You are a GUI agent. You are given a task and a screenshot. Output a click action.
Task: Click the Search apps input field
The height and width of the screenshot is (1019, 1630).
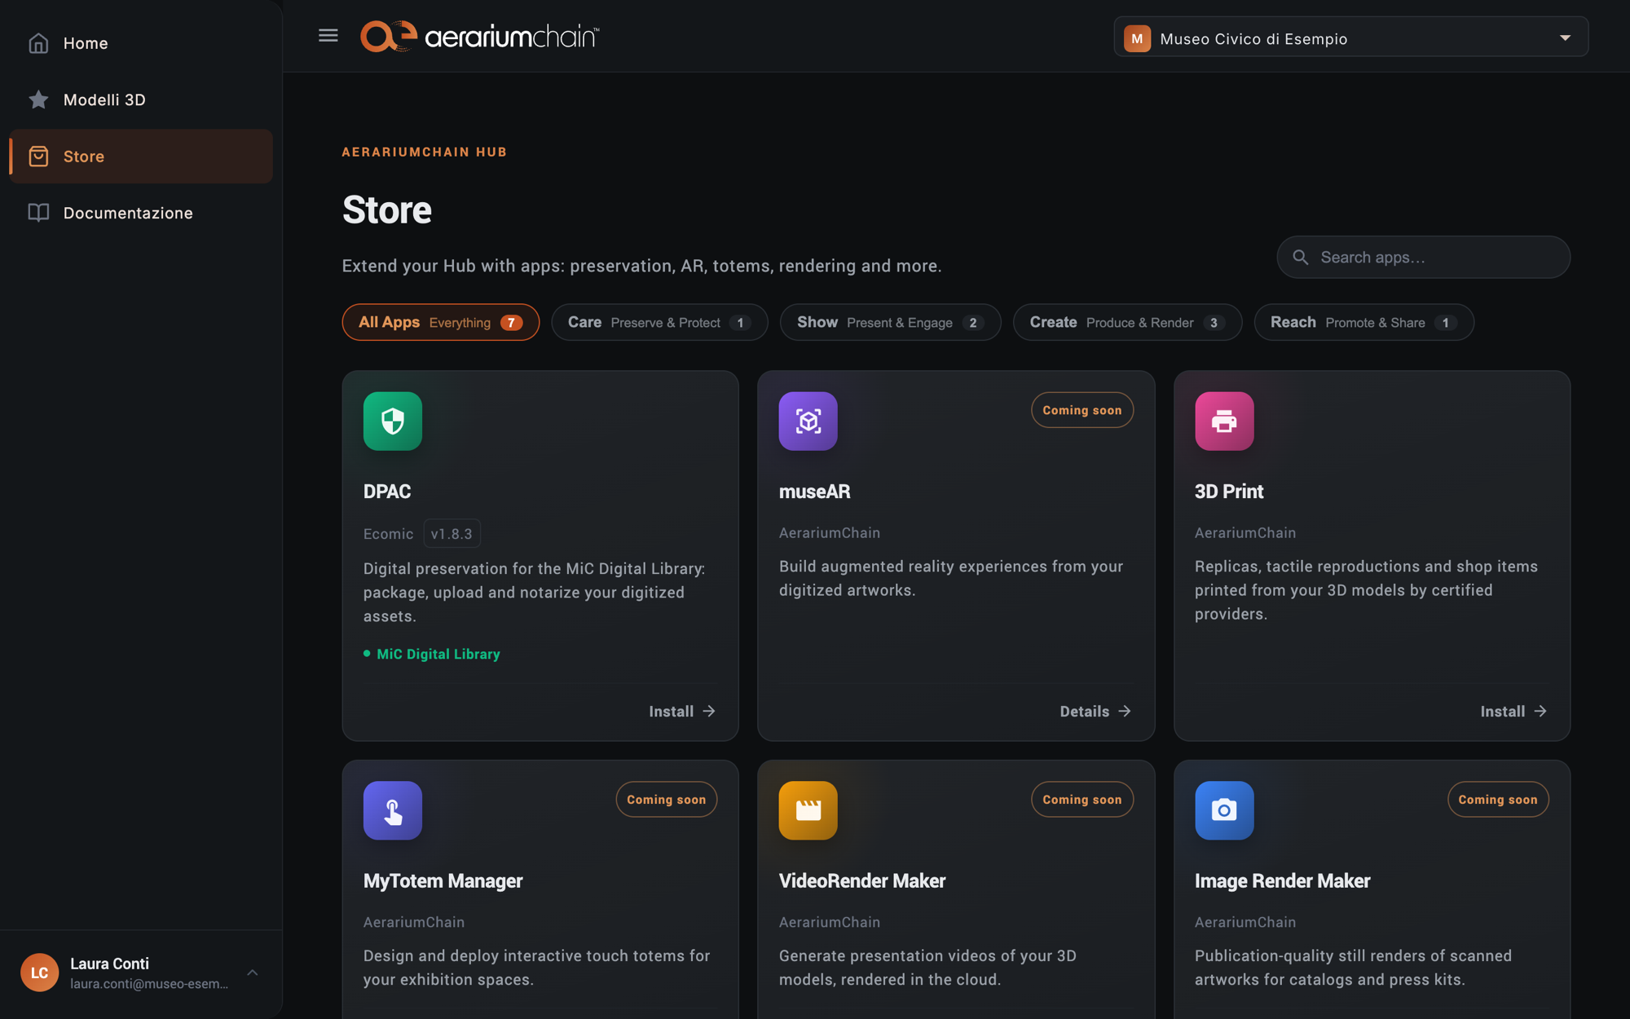click(x=1423, y=258)
